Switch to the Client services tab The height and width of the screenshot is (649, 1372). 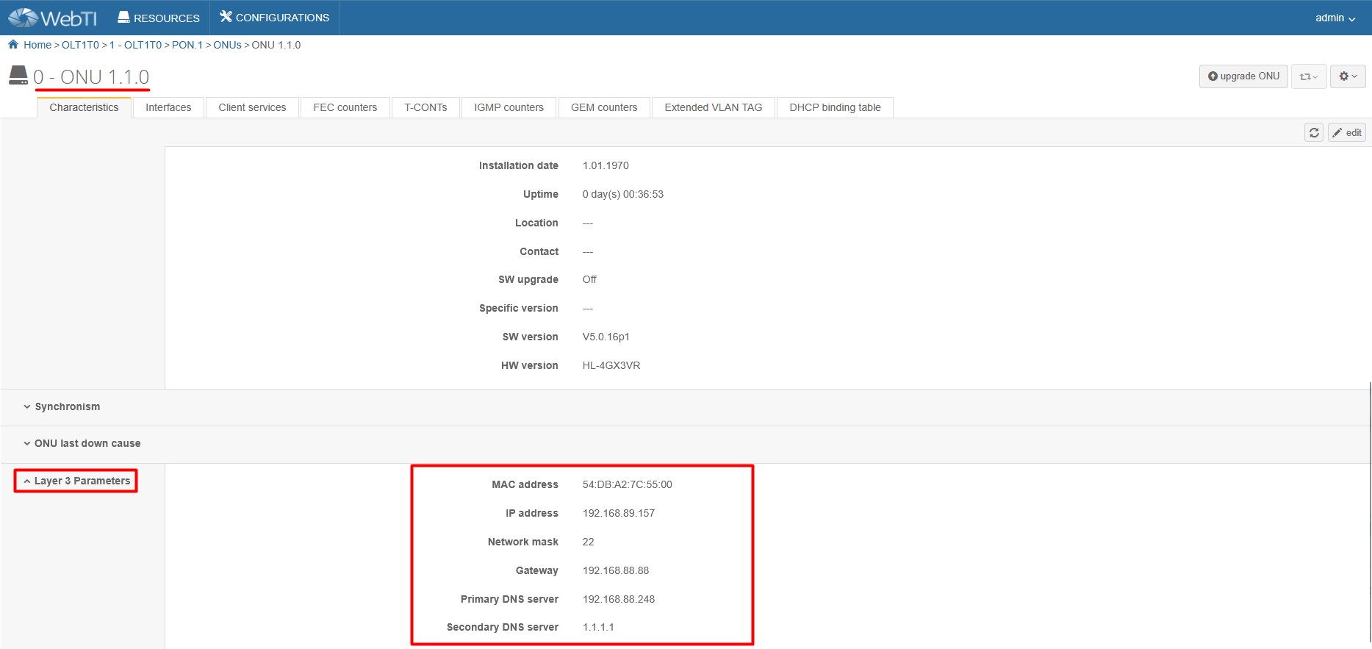252,107
